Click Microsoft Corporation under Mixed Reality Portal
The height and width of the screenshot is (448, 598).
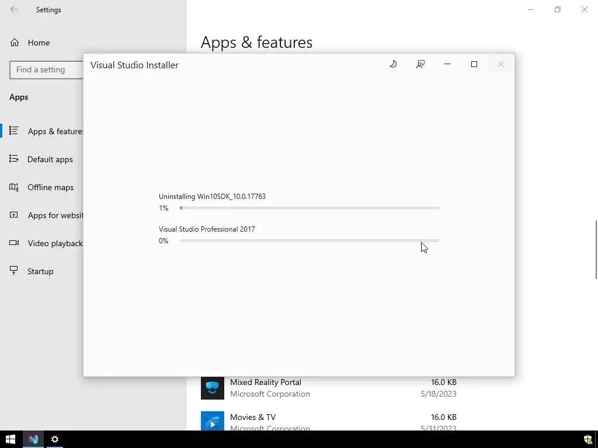[x=270, y=394]
